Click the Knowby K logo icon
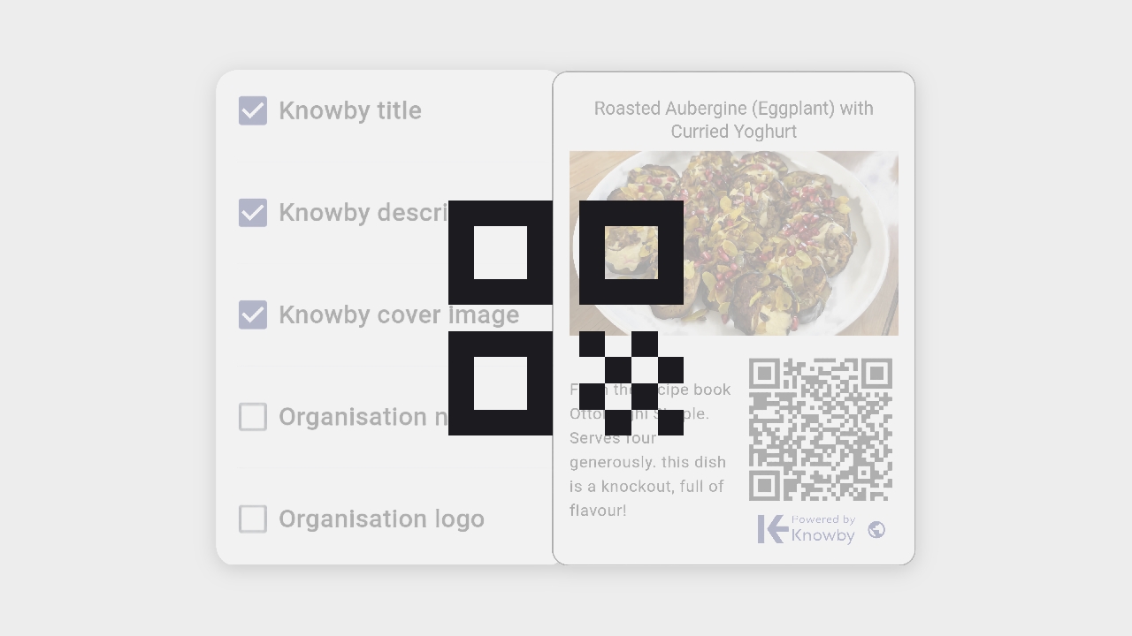The height and width of the screenshot is (636, 1132). point(772,529)
